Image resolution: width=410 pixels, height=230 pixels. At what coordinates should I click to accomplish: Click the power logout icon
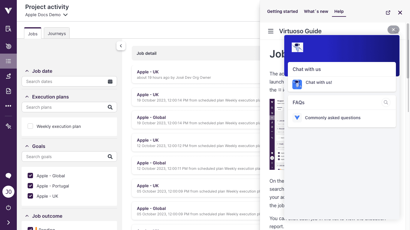coord(8,208)
